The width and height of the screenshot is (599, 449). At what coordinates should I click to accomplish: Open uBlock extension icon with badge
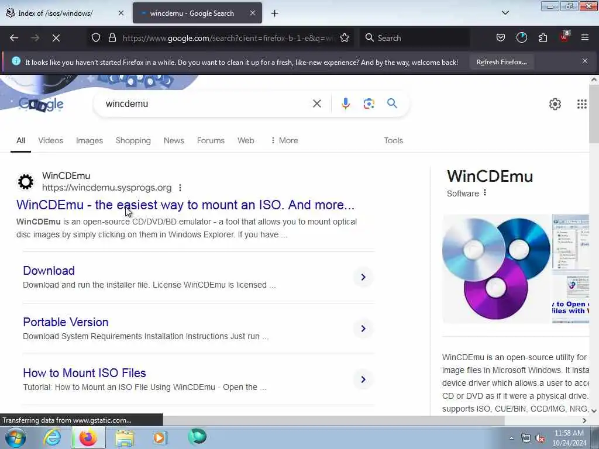[x=564, y=37]
